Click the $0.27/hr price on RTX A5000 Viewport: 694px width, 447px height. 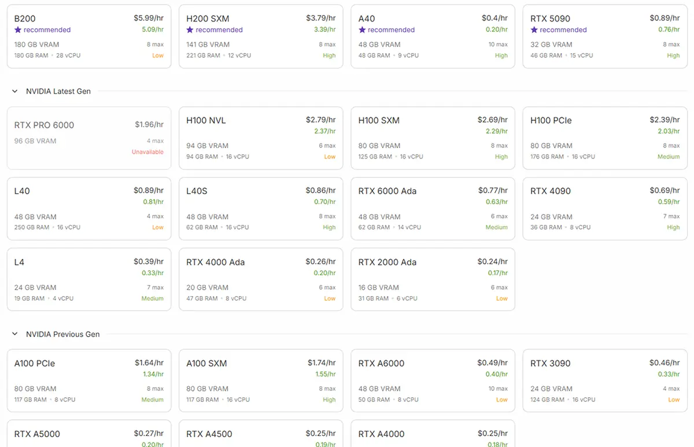click(149, 433)
